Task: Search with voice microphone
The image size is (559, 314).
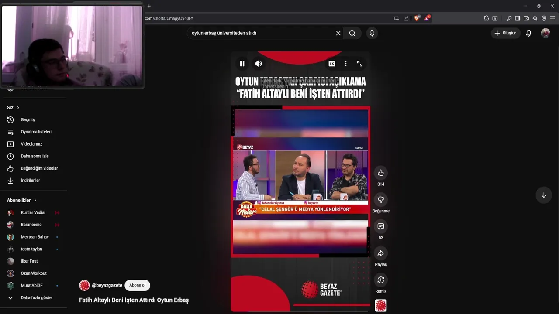Action: pos(372,33)
